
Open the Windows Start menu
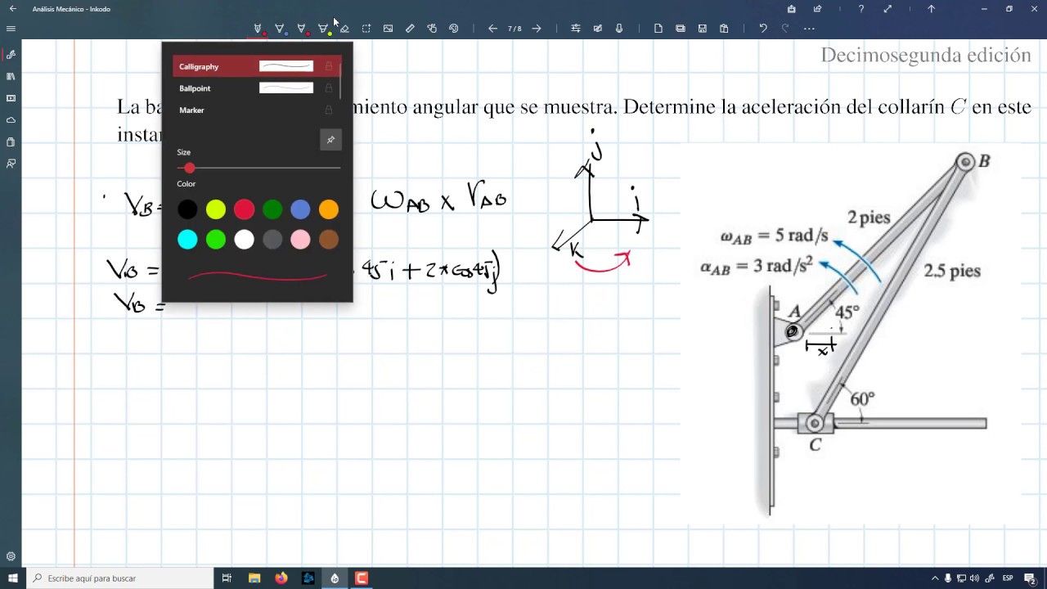tap(12, 578)
